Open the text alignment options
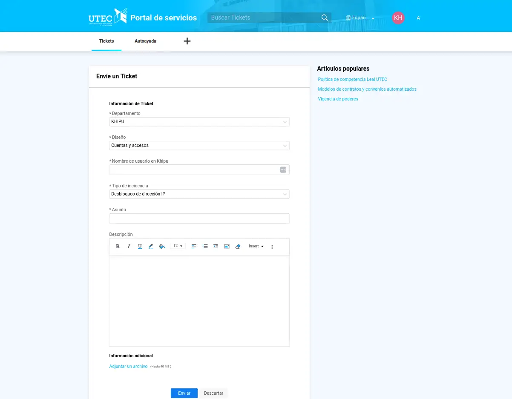 194,247
